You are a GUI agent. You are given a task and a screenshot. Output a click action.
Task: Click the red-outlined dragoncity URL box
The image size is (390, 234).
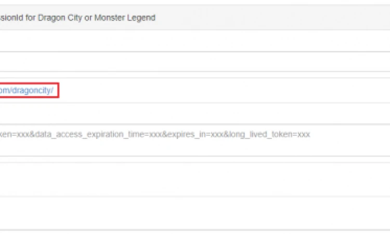coord(29,90)
